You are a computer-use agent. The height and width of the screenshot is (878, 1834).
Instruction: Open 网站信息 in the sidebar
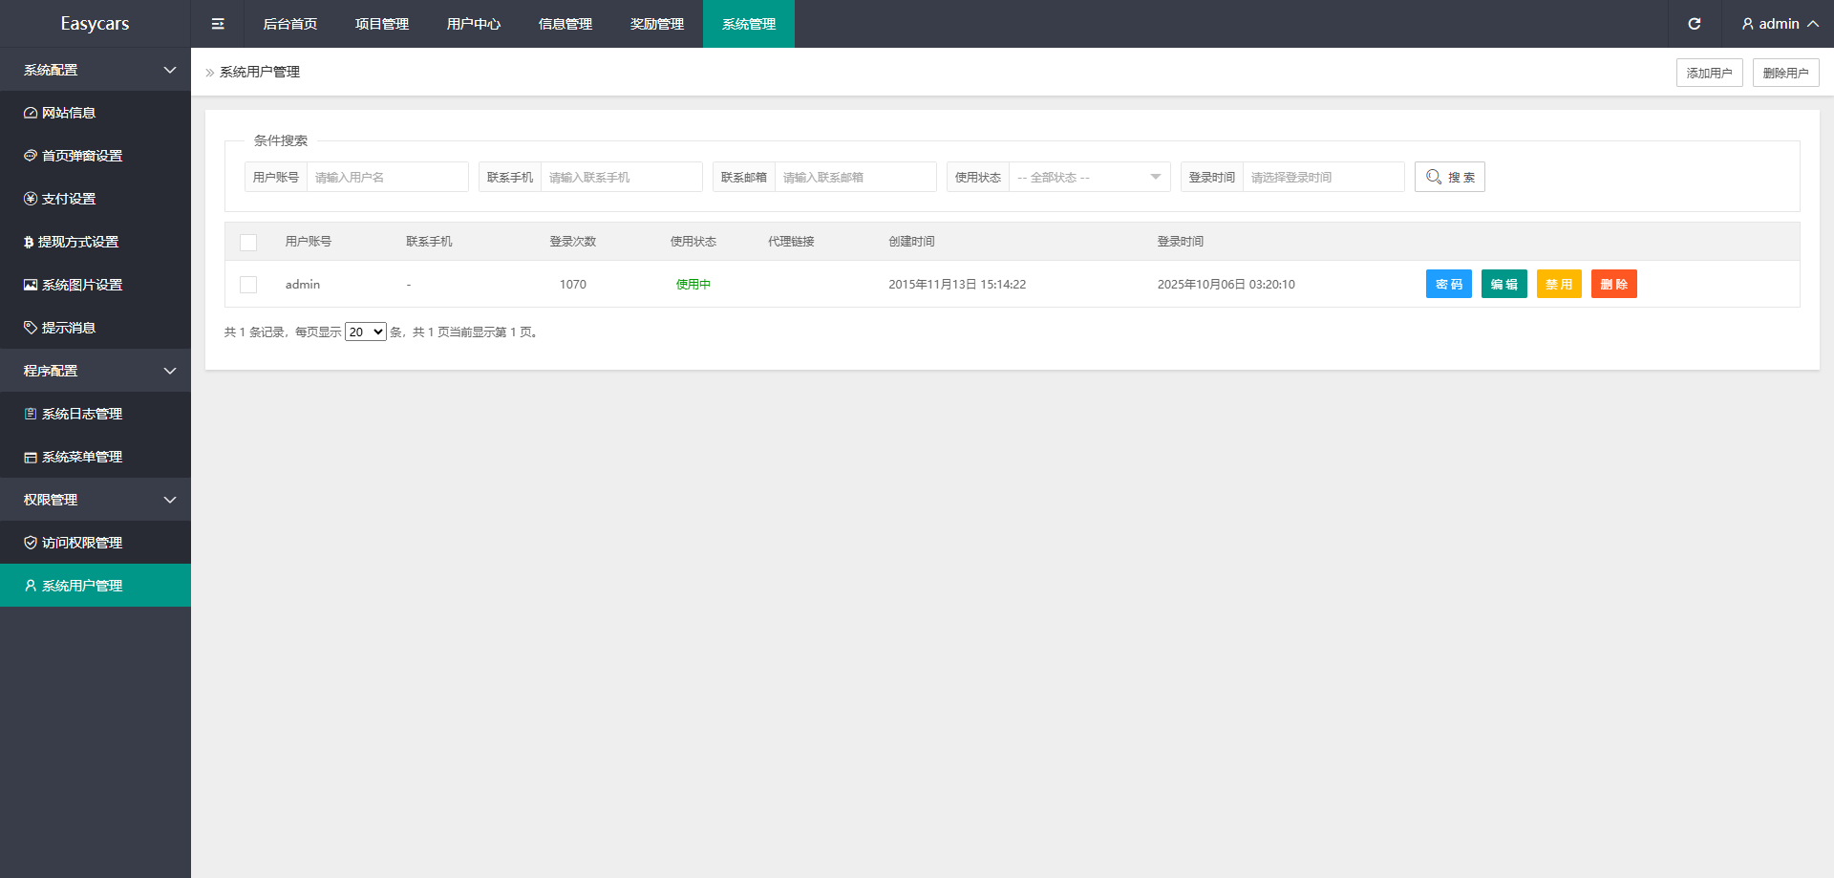(69, 113)
